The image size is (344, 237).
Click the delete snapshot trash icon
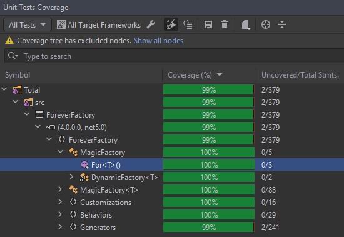point(224,24)
